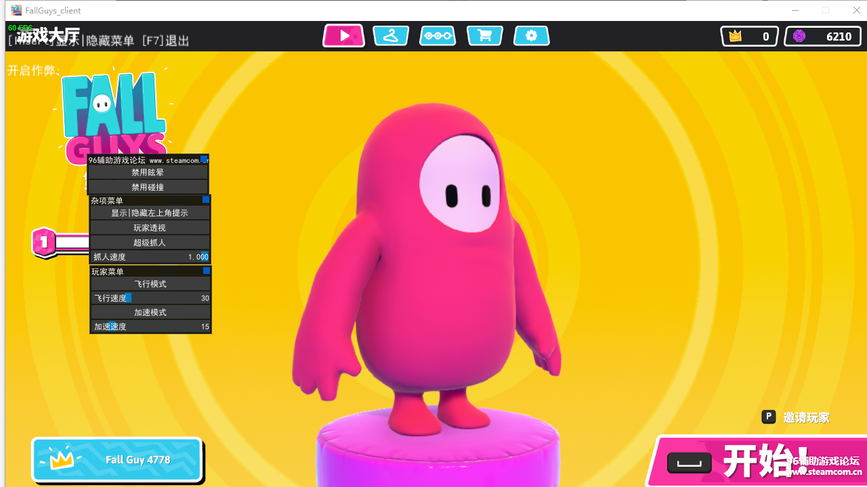This screenshot has height=487, width=867.
Task: Click the FallGuys_client title bar icon
Action: pos(16,10)
